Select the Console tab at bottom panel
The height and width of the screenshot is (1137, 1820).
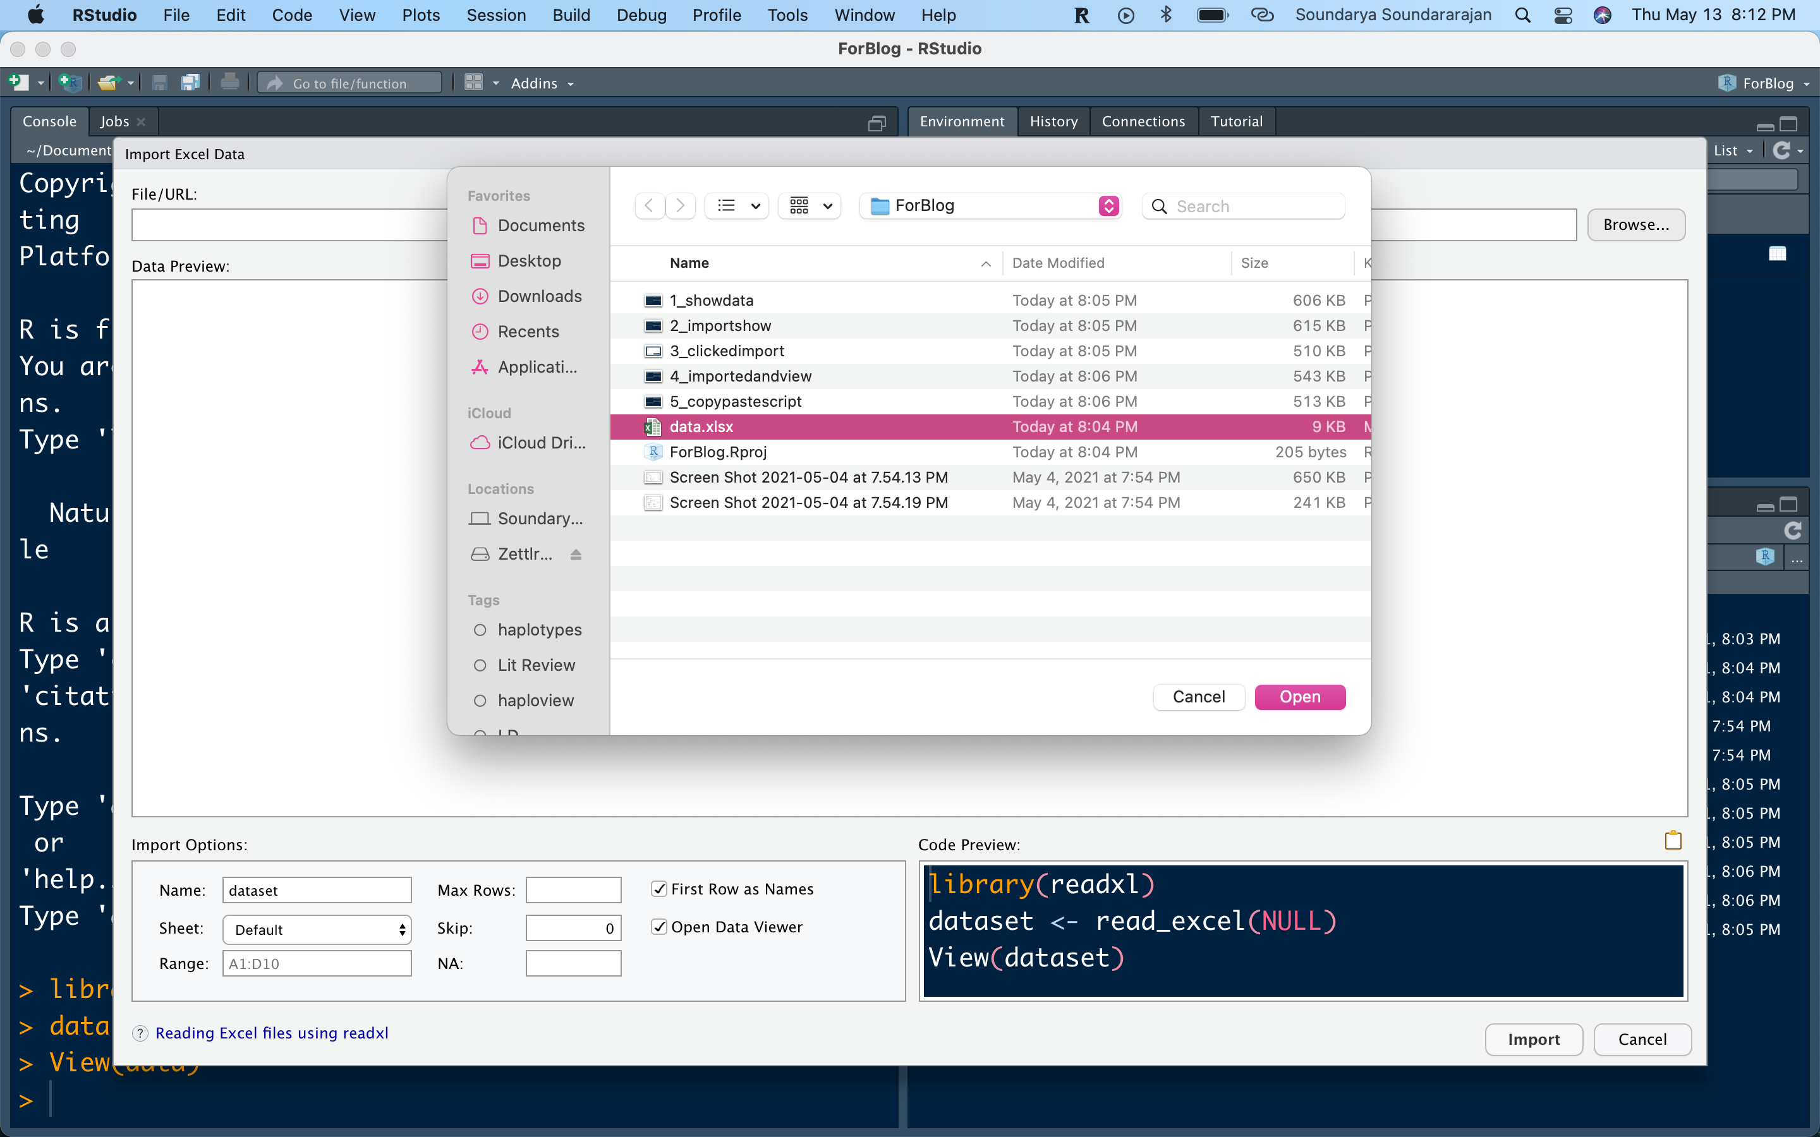[50, 119]
